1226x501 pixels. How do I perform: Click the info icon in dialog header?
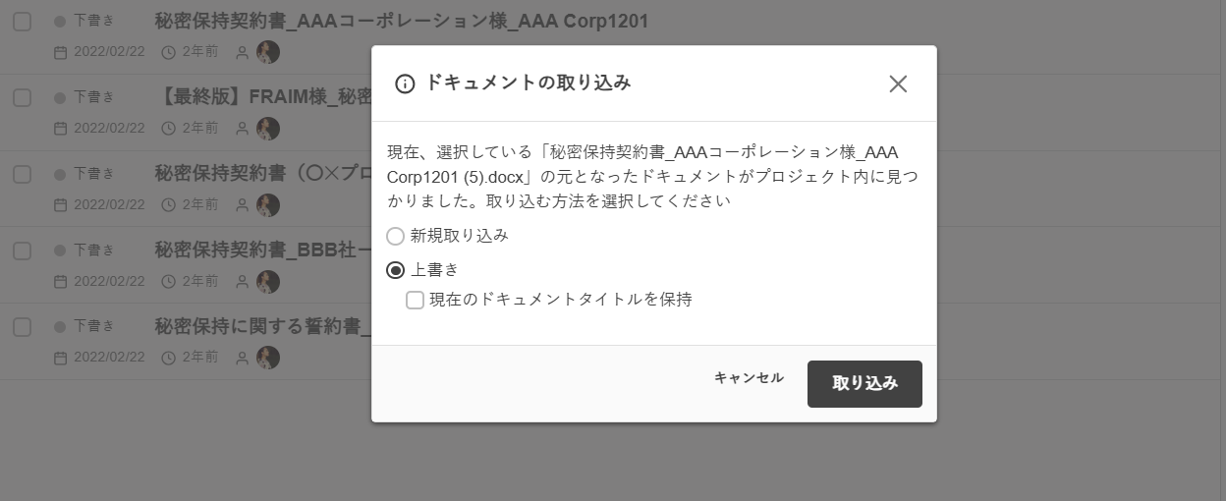pyautogui.click(x=405, y=84)
